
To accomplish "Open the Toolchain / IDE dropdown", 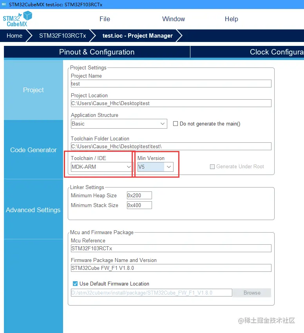I will [x=101, y=167].
